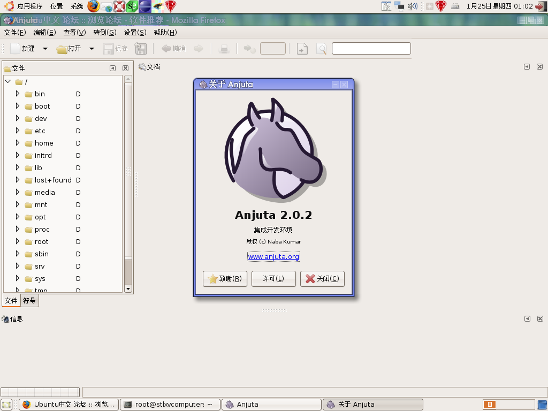Click file tree scrollbar up arrow
The width and height of the screenshot is (548, 411).
point(128,79)
